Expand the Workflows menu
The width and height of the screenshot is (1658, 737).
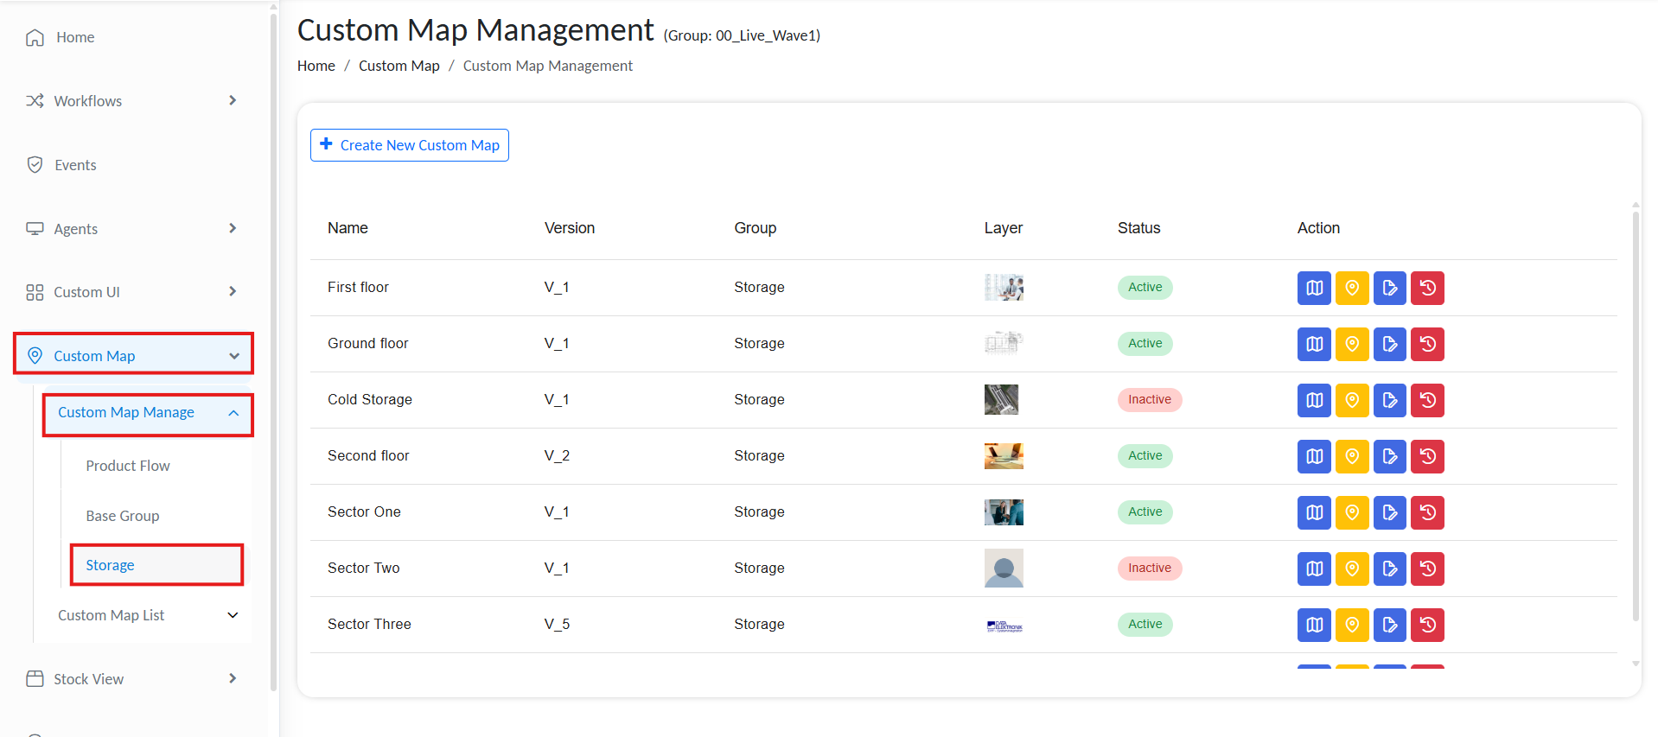click(x=232, y=101)
